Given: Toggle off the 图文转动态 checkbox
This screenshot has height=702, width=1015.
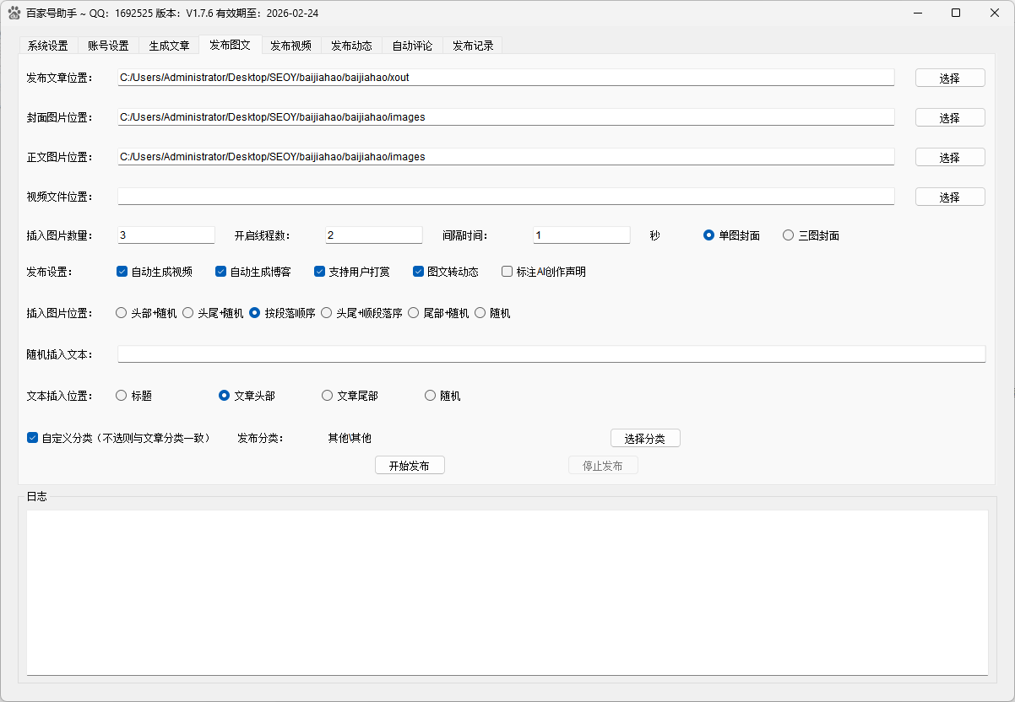Looking at the screenshot, I should click(x=418, y=271).
